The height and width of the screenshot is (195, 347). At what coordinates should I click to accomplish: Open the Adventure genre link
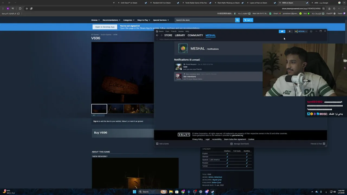coord(218,177)
